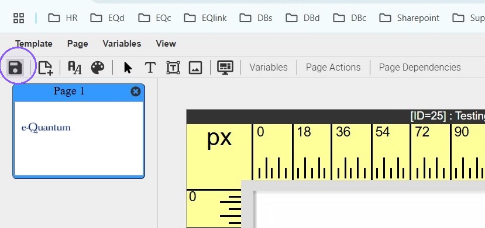Open the apps grid icon in bookmarks bar
Screen dimensions: 485x228
[x=19, y=18]
